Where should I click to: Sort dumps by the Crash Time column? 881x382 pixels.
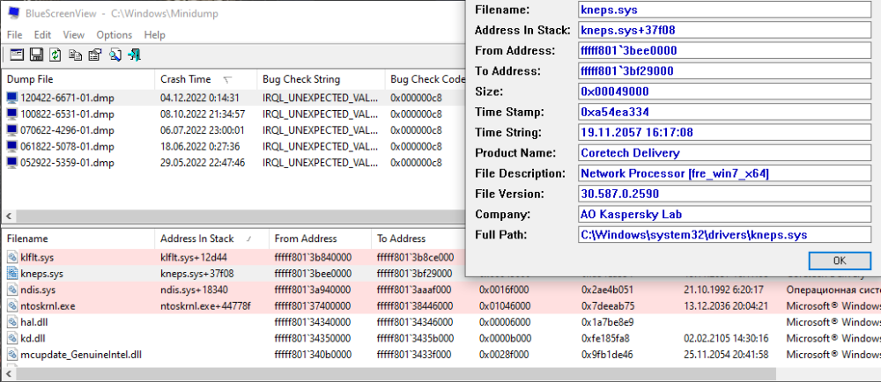[185, 79]
